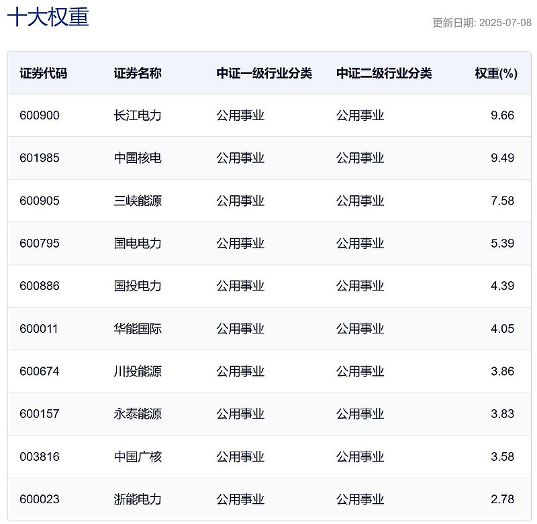Select stock code 600795
Screen dimensions: 537x524
pyautogui.click(x=40, y=244)
